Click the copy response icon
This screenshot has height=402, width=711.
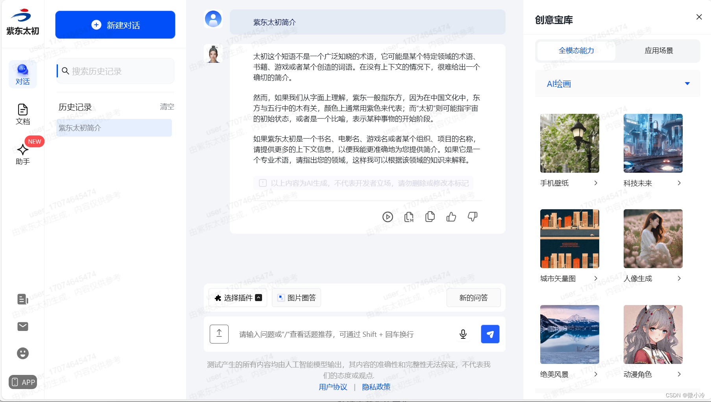430,217
